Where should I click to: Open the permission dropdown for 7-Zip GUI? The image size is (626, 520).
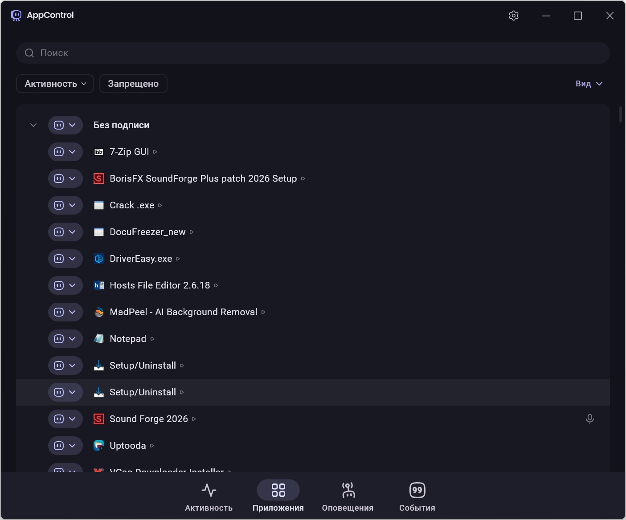click(x=65, y=152)
